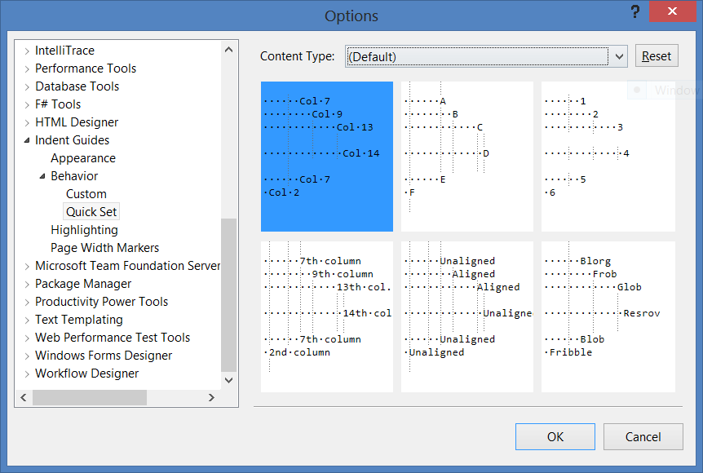Select the numbered 1-to-6 preset
The height and width of the screenshot is (473, 703).
pyautogui.click(x=608, y=155)
